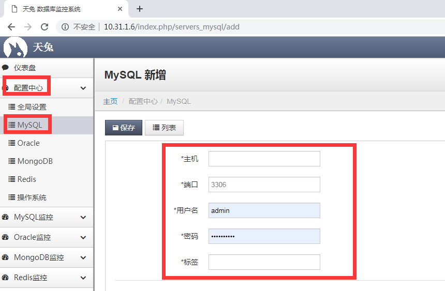Open a new browser tab
Screen dimensions: 445x291
(139, 9)
